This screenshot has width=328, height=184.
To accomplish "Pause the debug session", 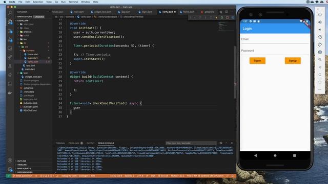I will (195, 18).
